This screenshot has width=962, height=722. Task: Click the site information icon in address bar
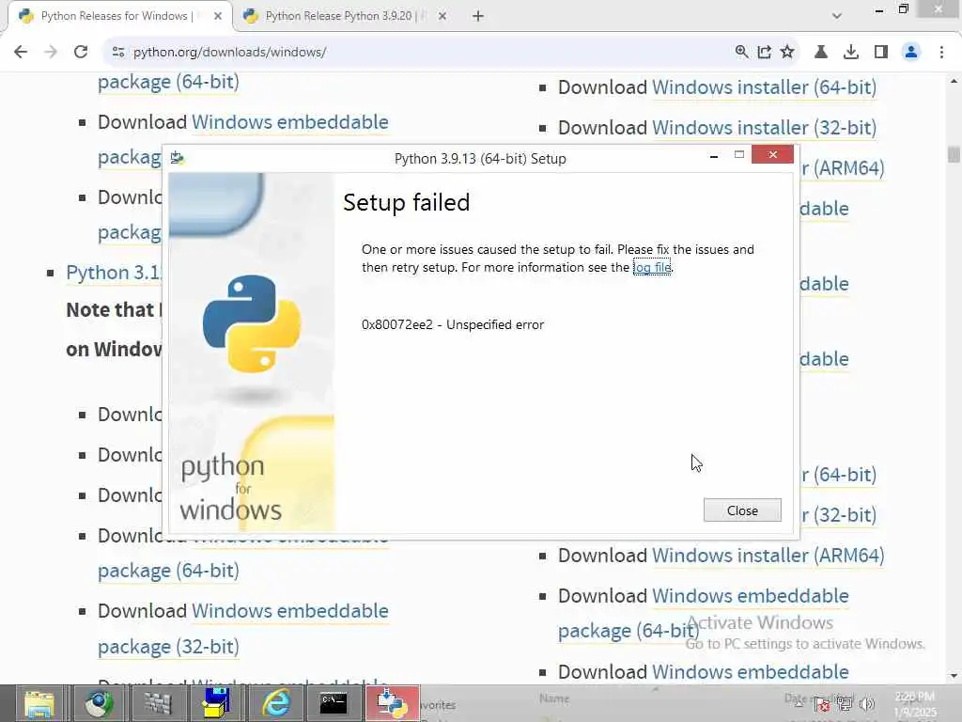[x=118, y=52]
